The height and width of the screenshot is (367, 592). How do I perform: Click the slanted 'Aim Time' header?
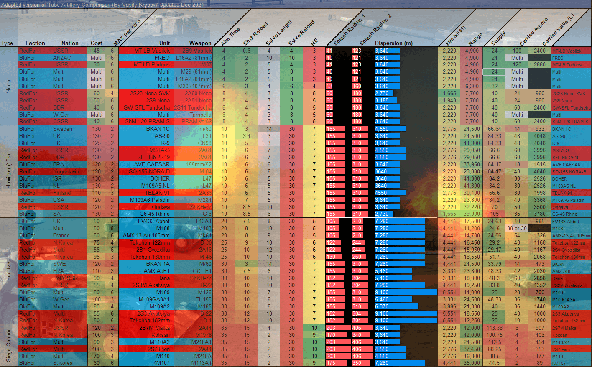click(x=230, y=37)
